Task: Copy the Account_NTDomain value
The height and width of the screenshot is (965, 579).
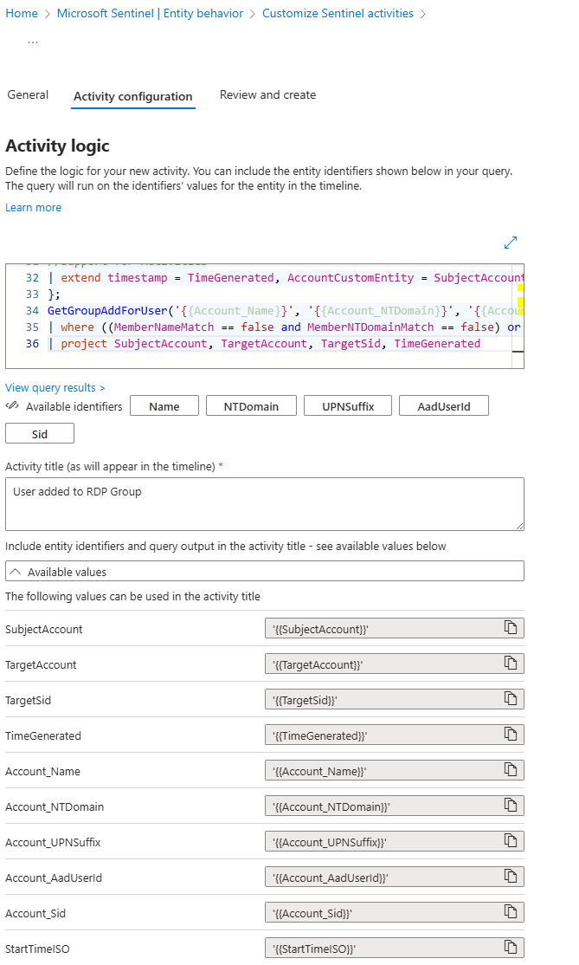Action: tap(511, 806)
